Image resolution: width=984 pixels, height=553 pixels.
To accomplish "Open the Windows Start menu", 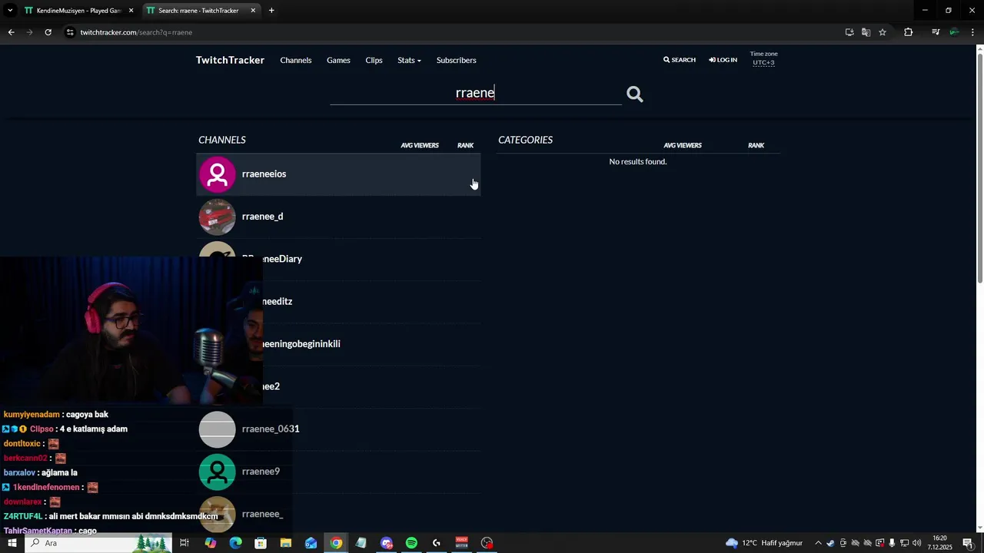I will coord(12,543).
